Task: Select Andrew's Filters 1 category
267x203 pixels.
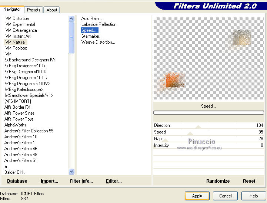Action: point(19,143)
